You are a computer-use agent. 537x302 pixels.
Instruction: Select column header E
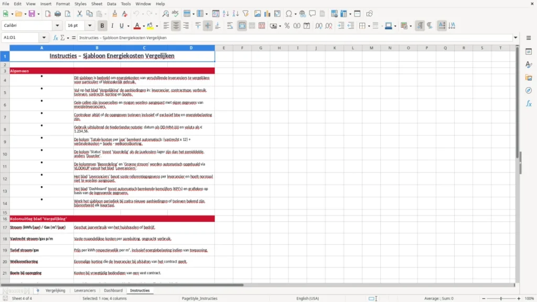(223, 48)
